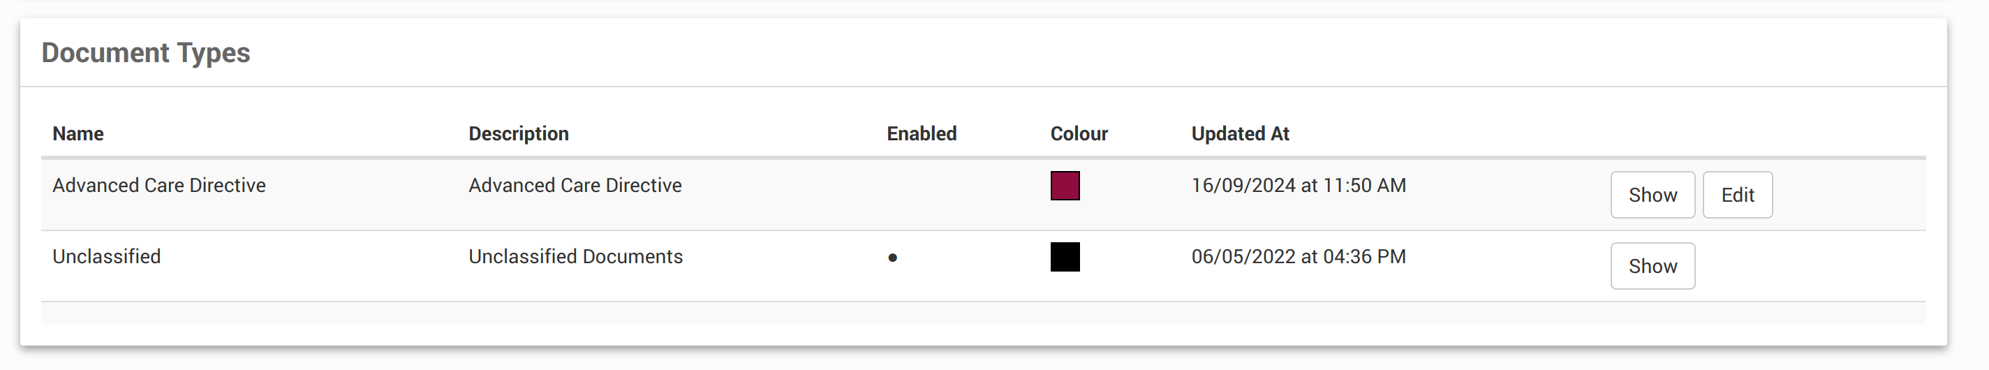Click the enabled dot for Unclassified

[893, 257]
